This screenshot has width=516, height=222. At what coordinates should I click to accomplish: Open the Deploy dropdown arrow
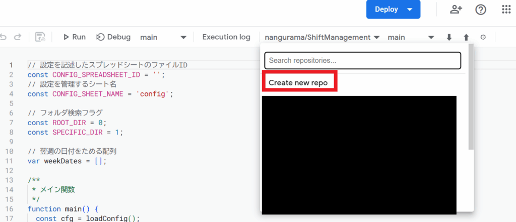[x=410, y=10]
